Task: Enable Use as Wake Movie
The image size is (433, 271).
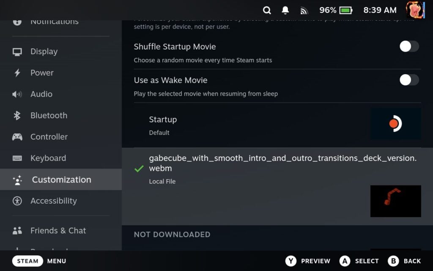Action: coord(408,80)
